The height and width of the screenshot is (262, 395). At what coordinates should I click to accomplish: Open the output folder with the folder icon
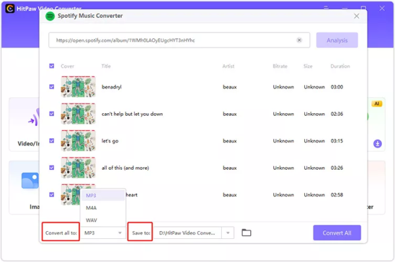tap(246, 232)
